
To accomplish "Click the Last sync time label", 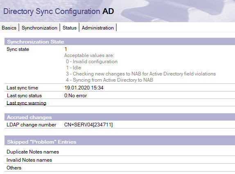I will (23, 88).
